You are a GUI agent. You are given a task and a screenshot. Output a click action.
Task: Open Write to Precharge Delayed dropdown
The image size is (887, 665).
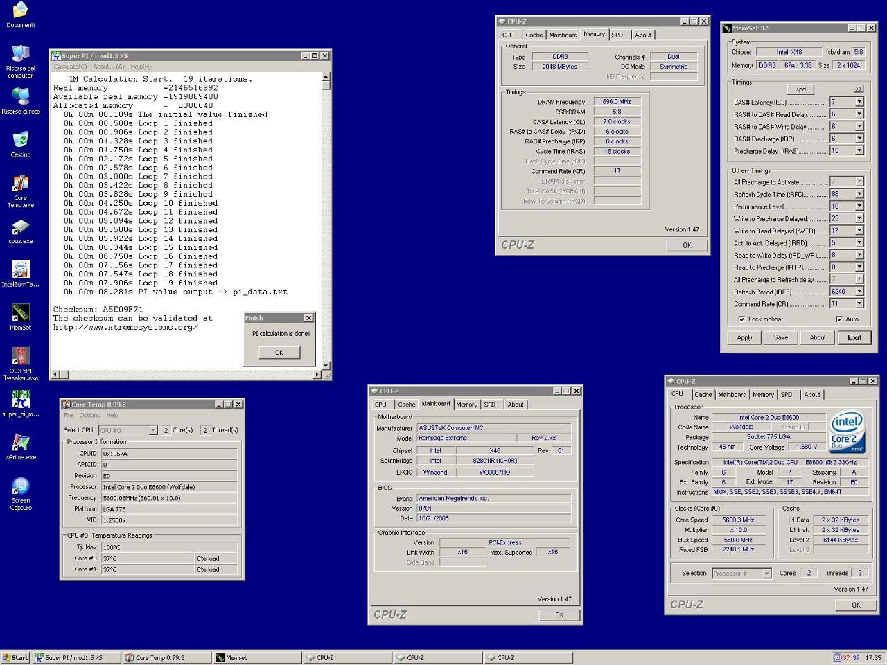coord(859,218)
